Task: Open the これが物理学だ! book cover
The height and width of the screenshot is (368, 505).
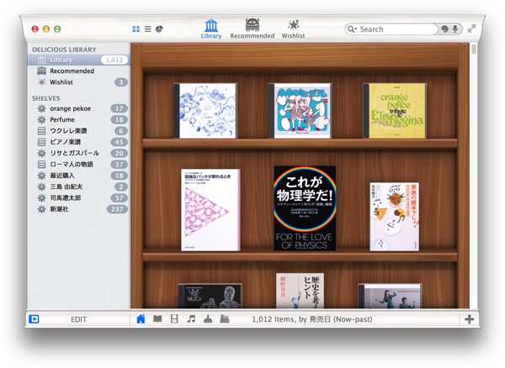Action: tap(304, 208)
